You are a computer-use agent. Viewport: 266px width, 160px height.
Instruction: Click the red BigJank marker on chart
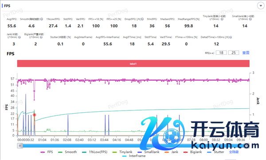pyautogui.click(x=35, y=115)
